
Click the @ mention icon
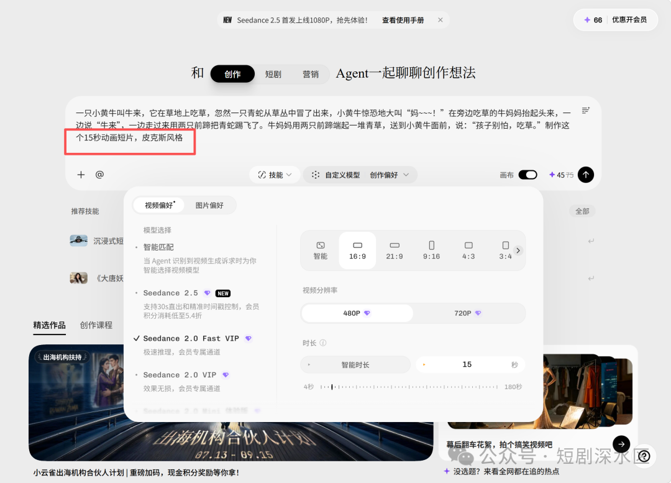pyautogui.click(x=99, y=175)
